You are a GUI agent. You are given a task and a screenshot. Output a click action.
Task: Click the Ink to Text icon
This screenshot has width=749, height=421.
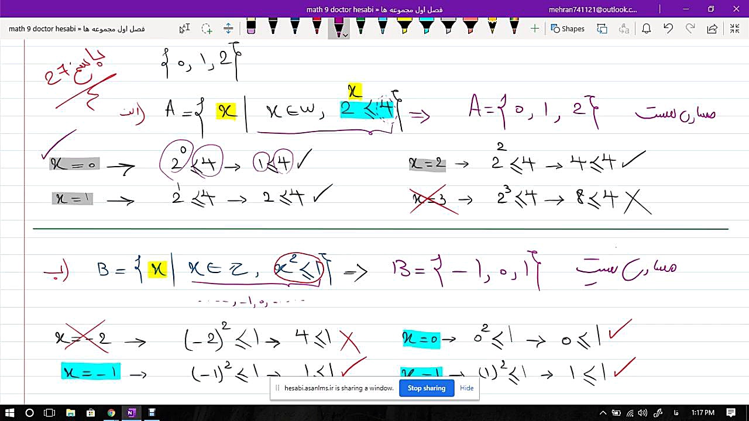tap(624, 28)
